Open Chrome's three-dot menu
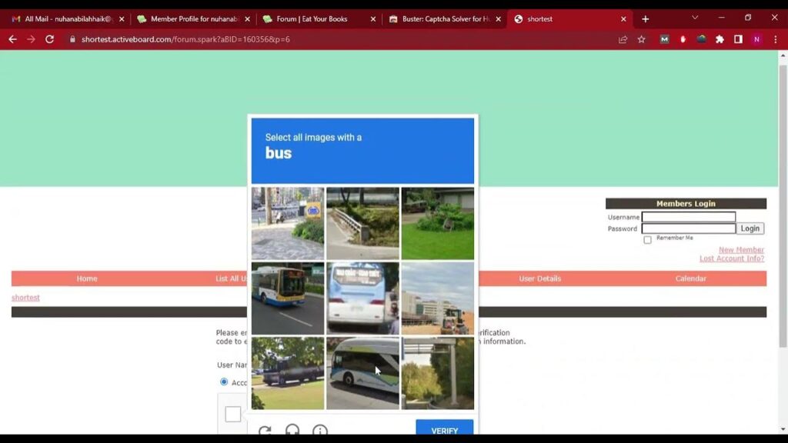 (776, 39)
